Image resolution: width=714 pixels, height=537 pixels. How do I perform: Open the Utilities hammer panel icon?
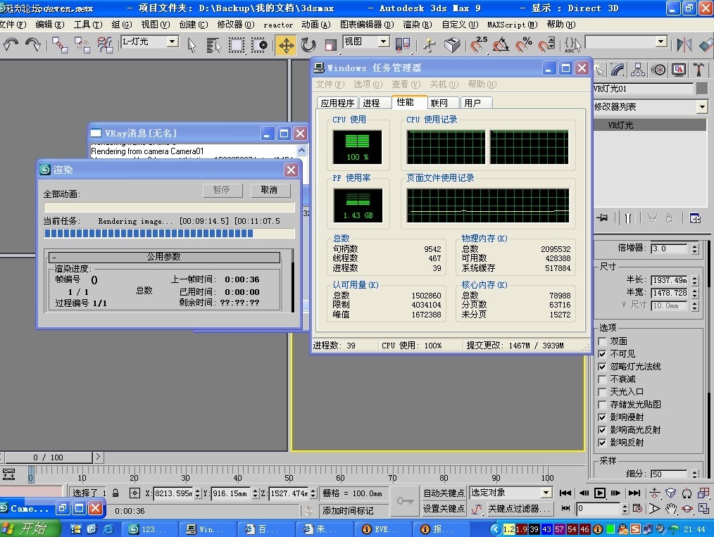tap(699, 70)
